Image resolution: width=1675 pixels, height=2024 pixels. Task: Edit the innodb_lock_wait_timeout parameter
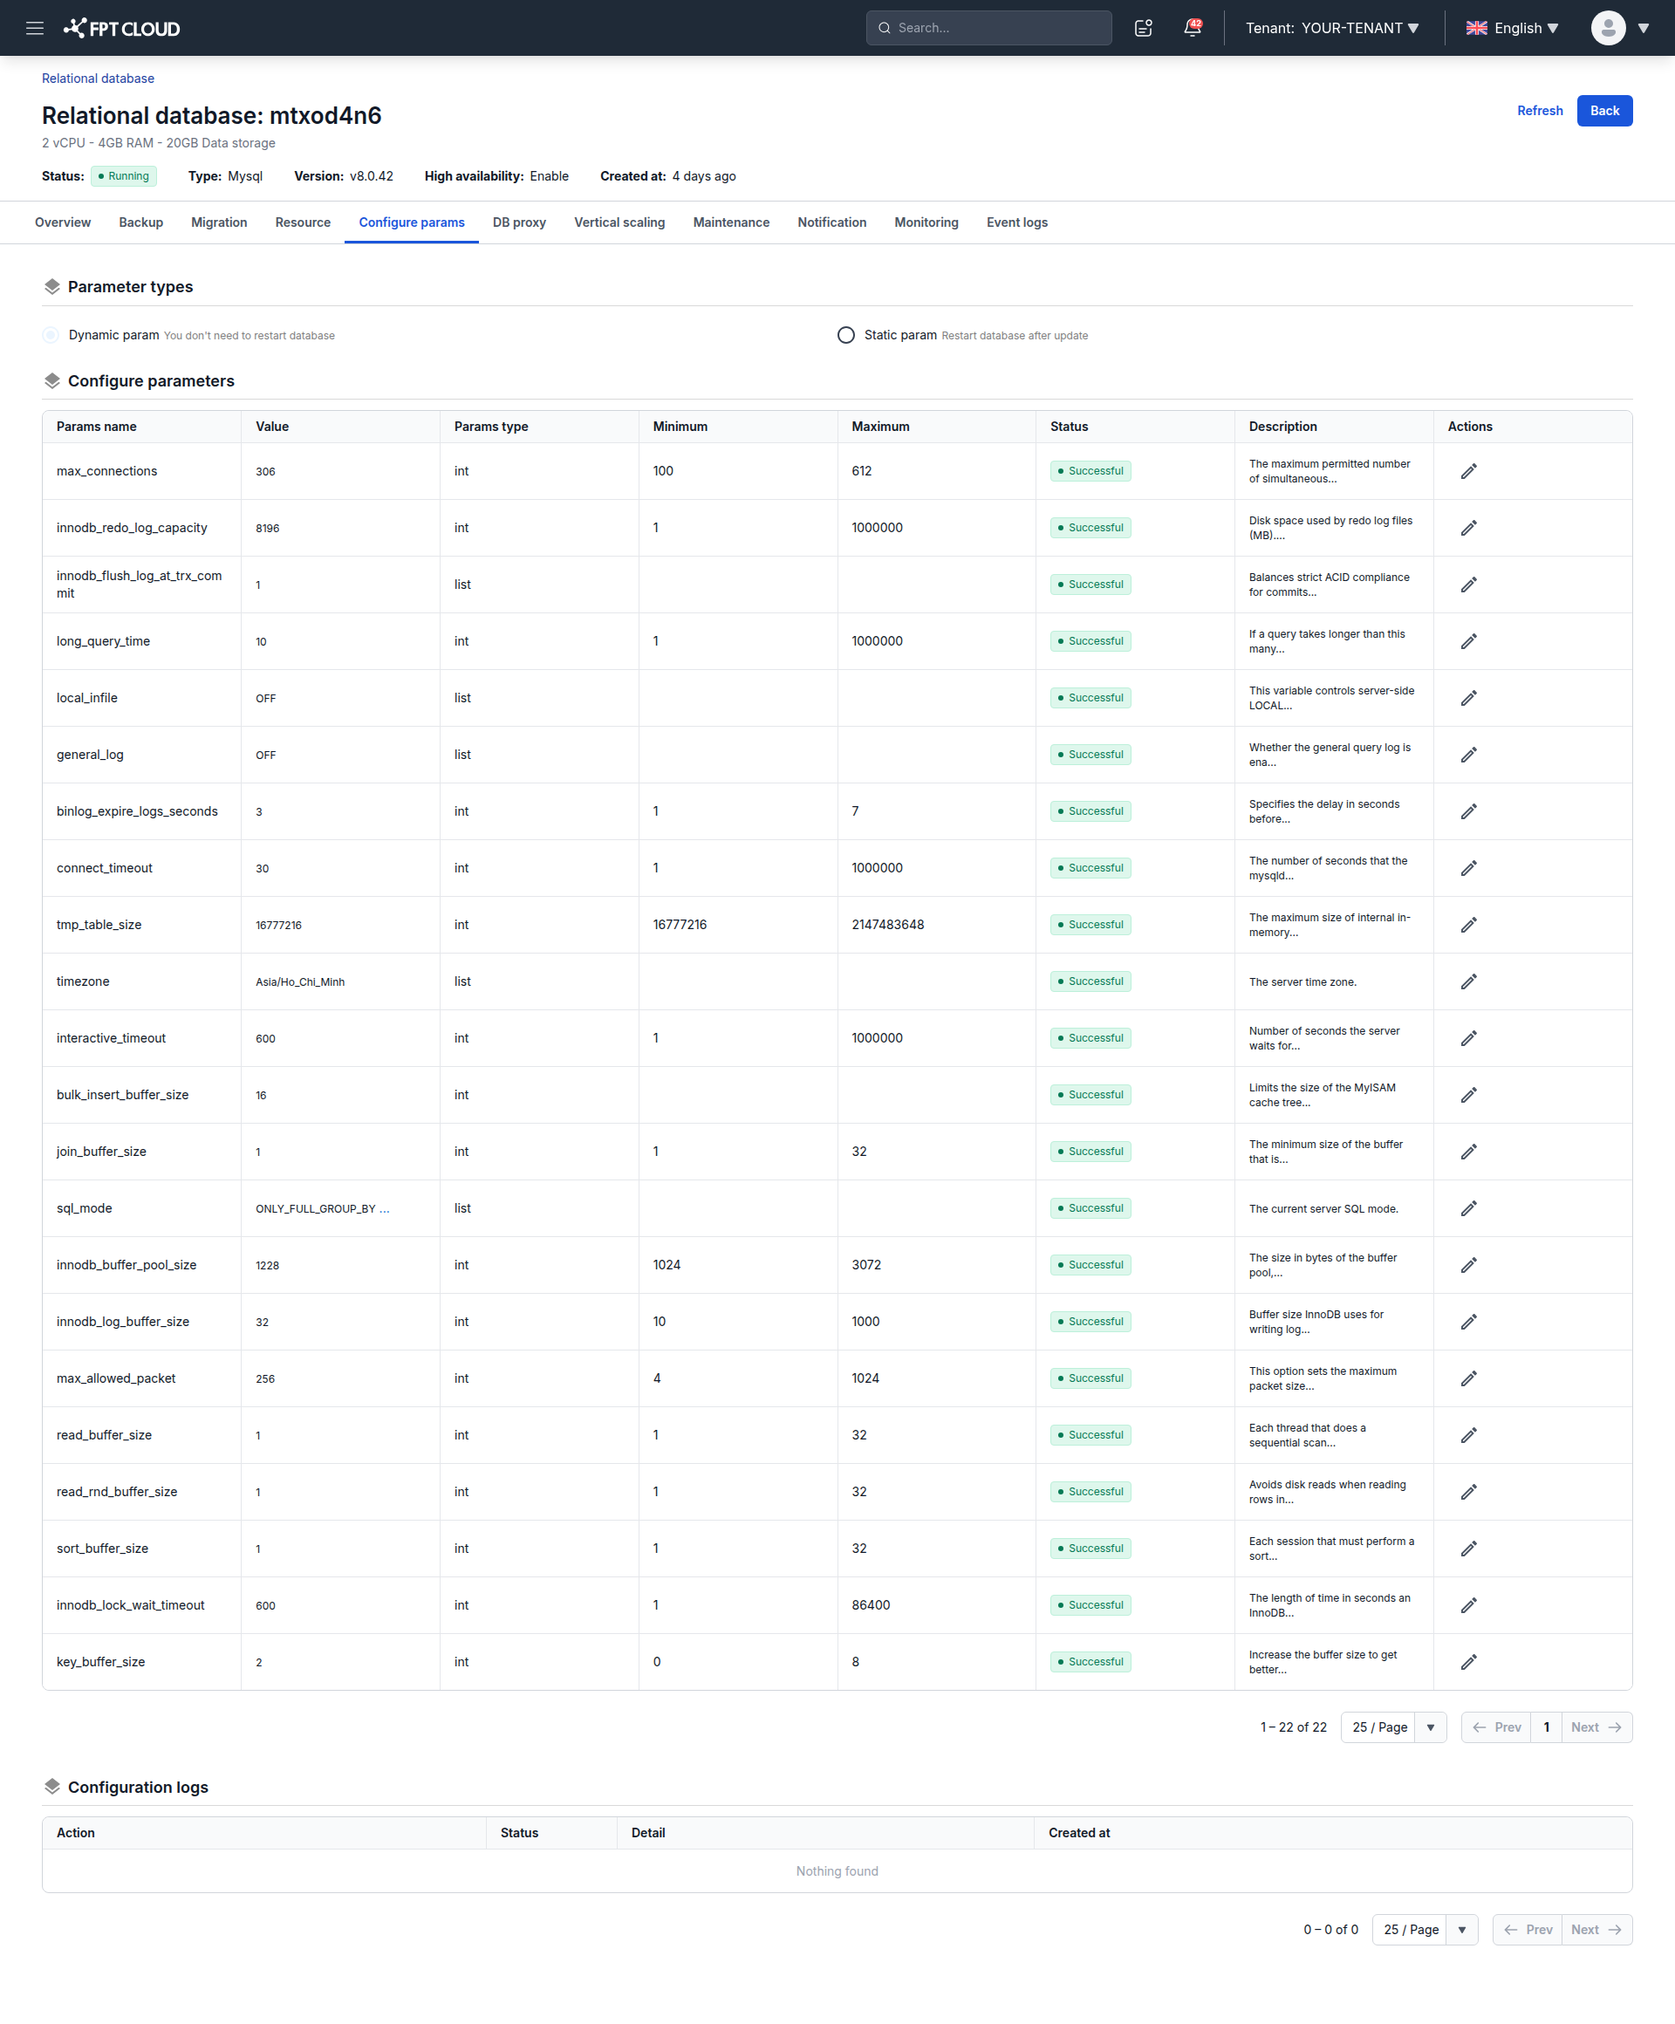point(1467,1606)
